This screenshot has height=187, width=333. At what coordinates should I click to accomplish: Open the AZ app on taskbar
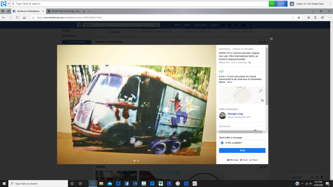(x=194, y=183)
